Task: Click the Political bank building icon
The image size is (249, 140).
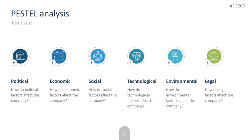Action: 20,56
